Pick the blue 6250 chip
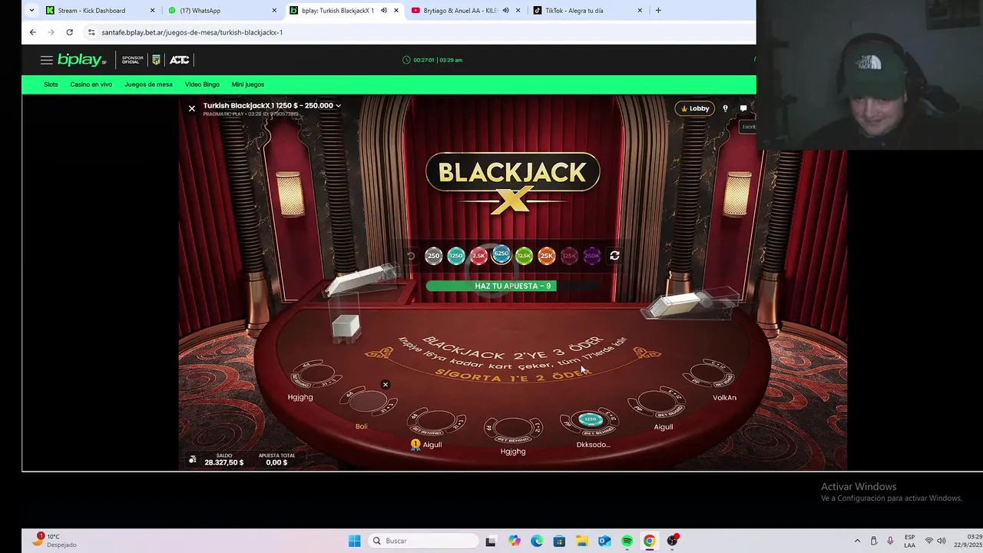This screenshot has width=983, height=553. pos(501,254)
